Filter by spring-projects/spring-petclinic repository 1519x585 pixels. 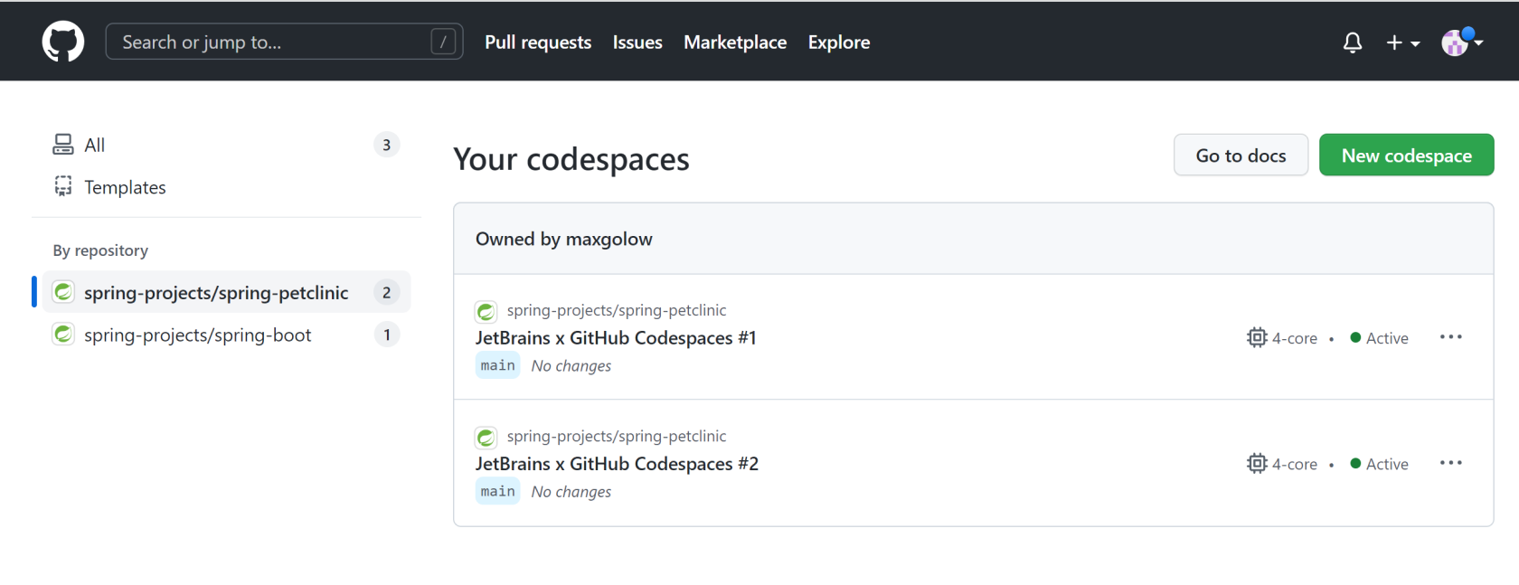point(216,292)
